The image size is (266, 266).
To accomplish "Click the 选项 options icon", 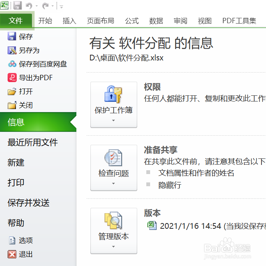I will pyautogui.click(x=12, y=241).
